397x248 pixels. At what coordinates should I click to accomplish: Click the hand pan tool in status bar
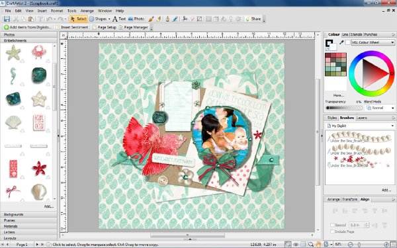[318, 245]
